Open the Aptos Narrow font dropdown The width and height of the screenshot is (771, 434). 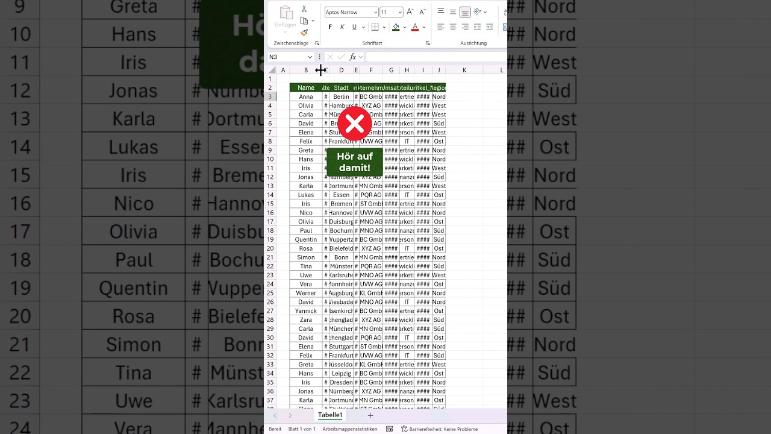375,12
